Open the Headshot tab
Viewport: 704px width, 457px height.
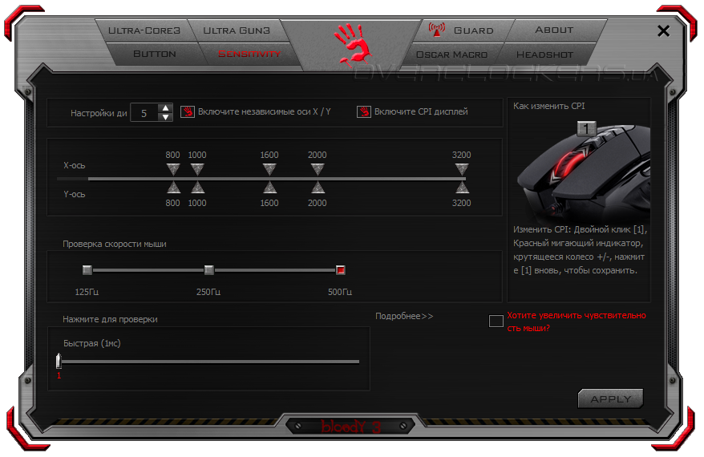pyautogui.click(x=544, y=55)
